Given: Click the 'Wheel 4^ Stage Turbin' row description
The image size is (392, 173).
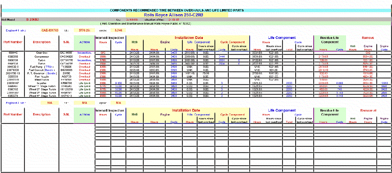Looking at the screenshot, I should coord(41,95).
